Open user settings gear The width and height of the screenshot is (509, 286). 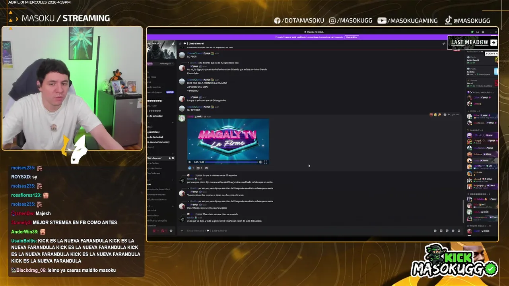click(171, 231)
